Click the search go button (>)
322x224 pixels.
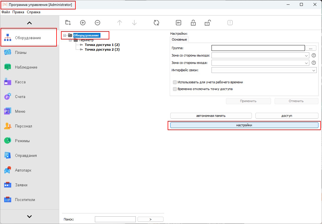coord(151,219)
